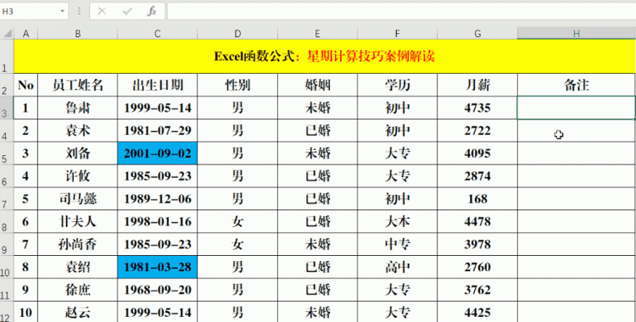This screenshot has width=636, height=322.
Task: Select the 高中 education cell
Action: (397, 267)
